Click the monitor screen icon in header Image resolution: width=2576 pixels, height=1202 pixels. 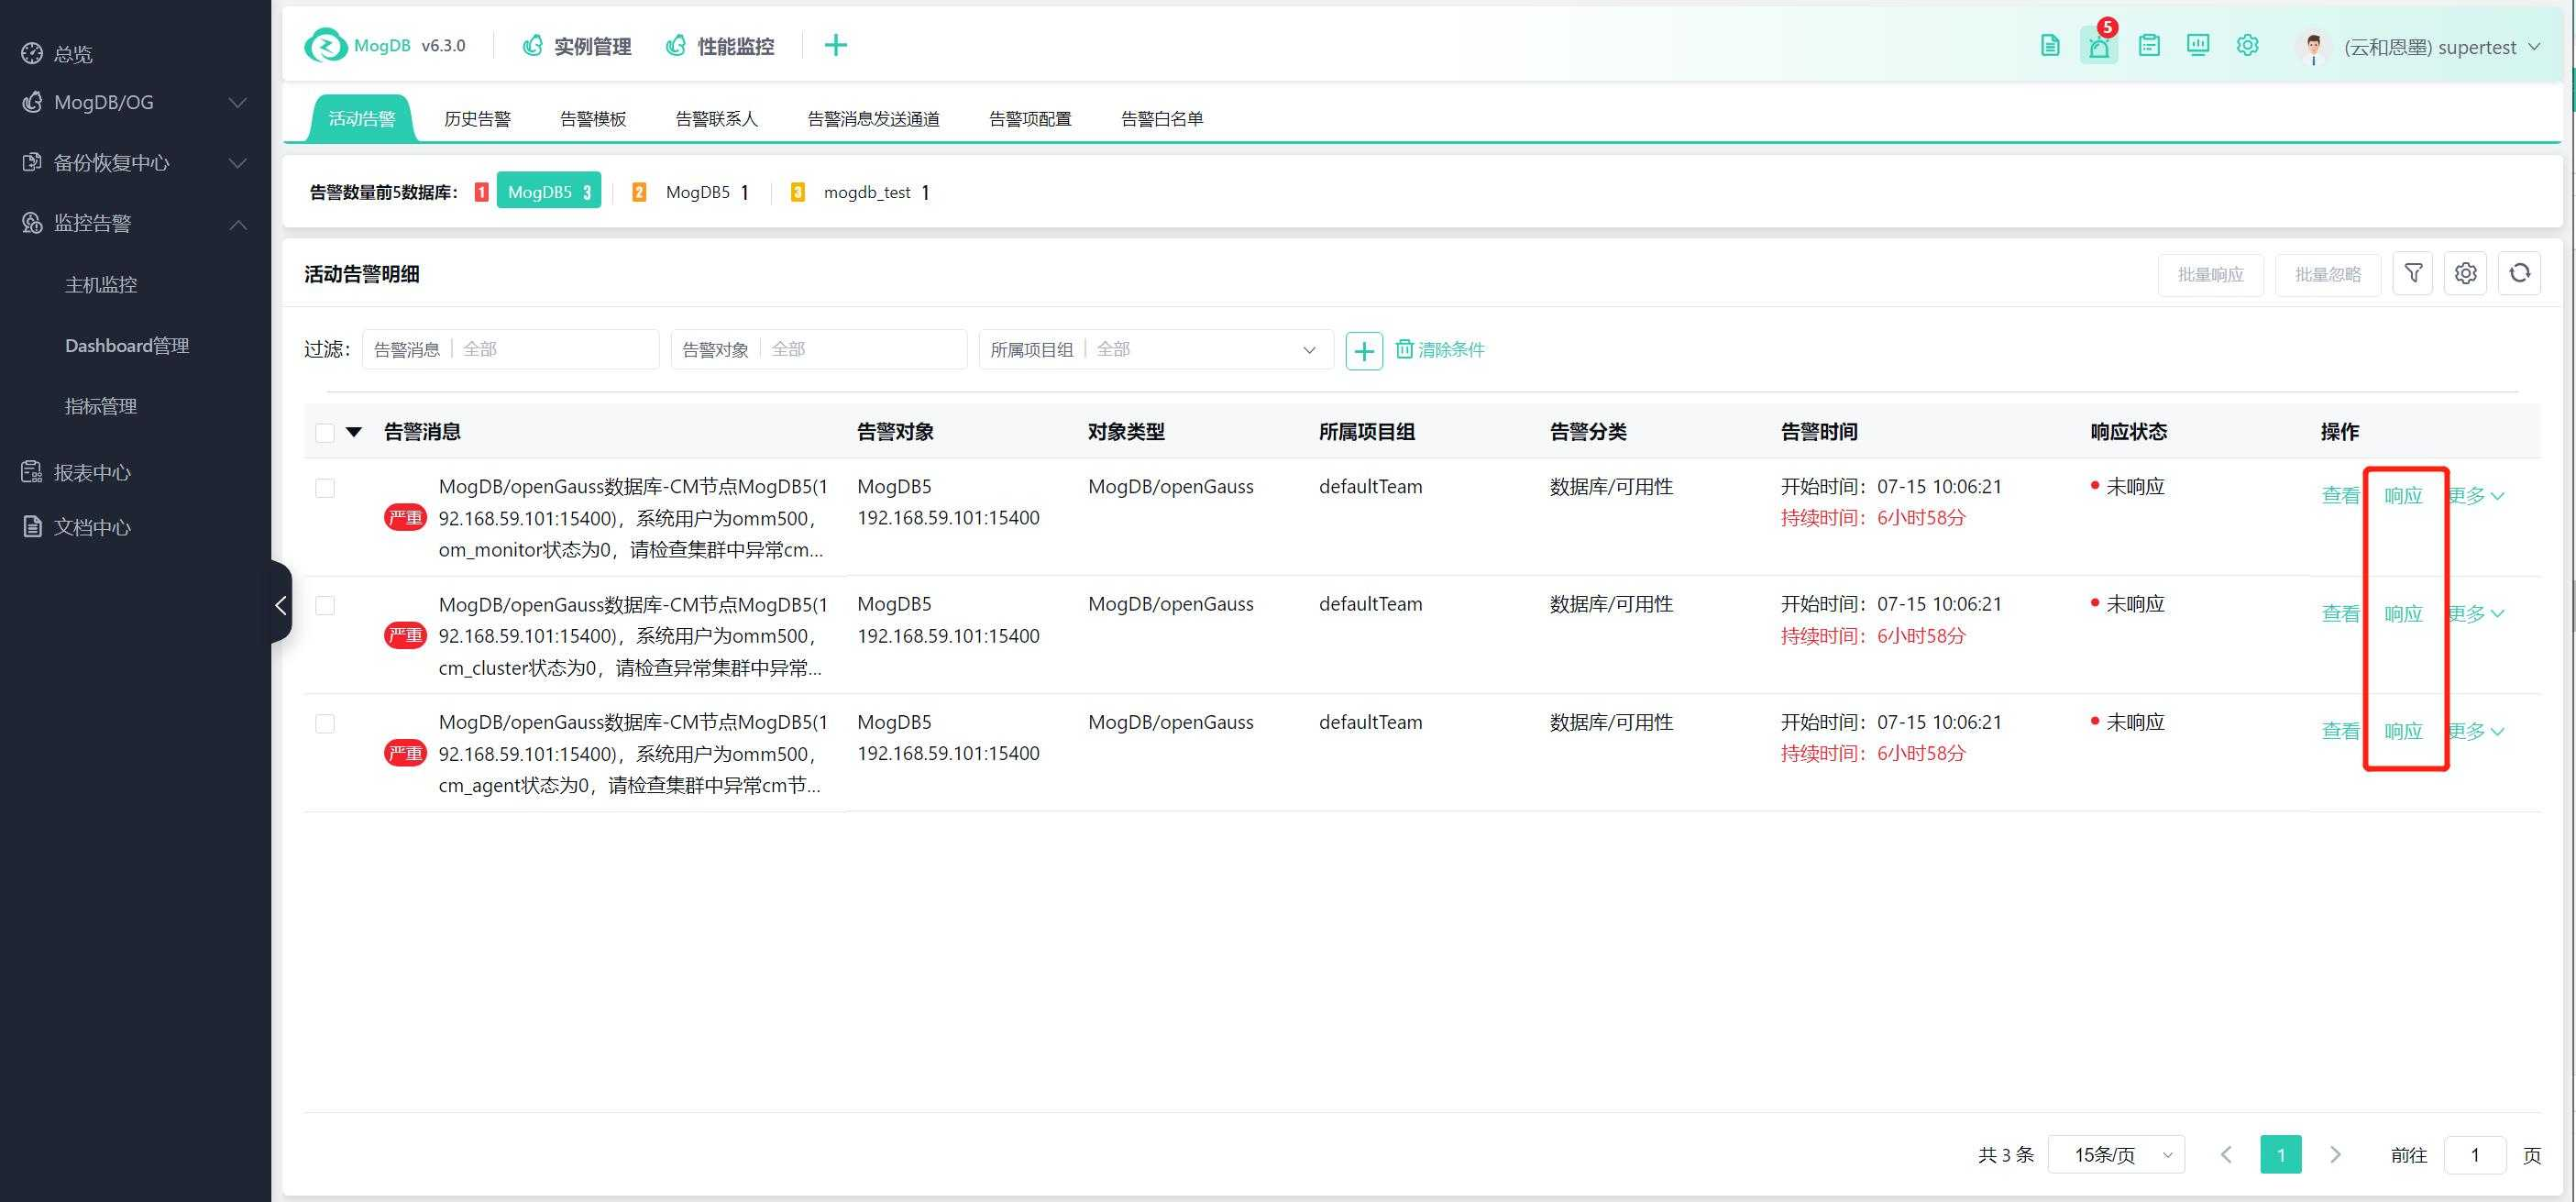pyautogui.click(x=2198, y=45)
